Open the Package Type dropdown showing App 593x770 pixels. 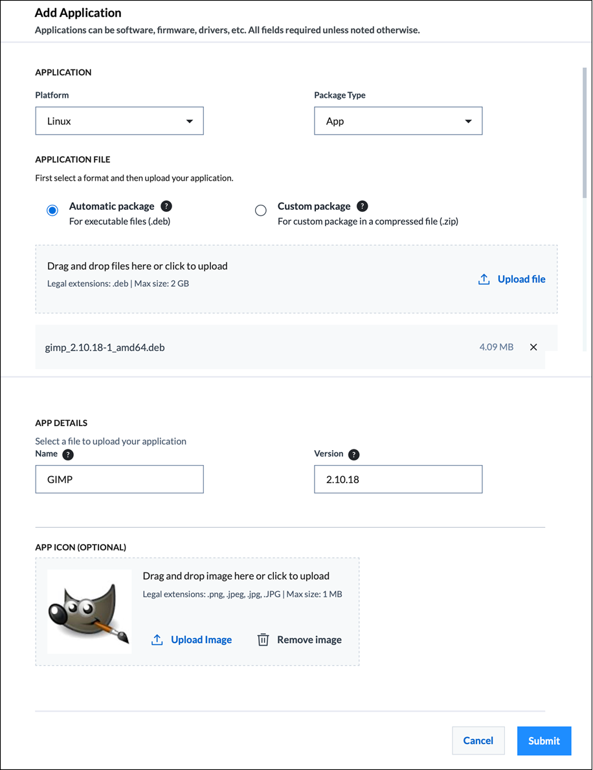coord(398,121)
